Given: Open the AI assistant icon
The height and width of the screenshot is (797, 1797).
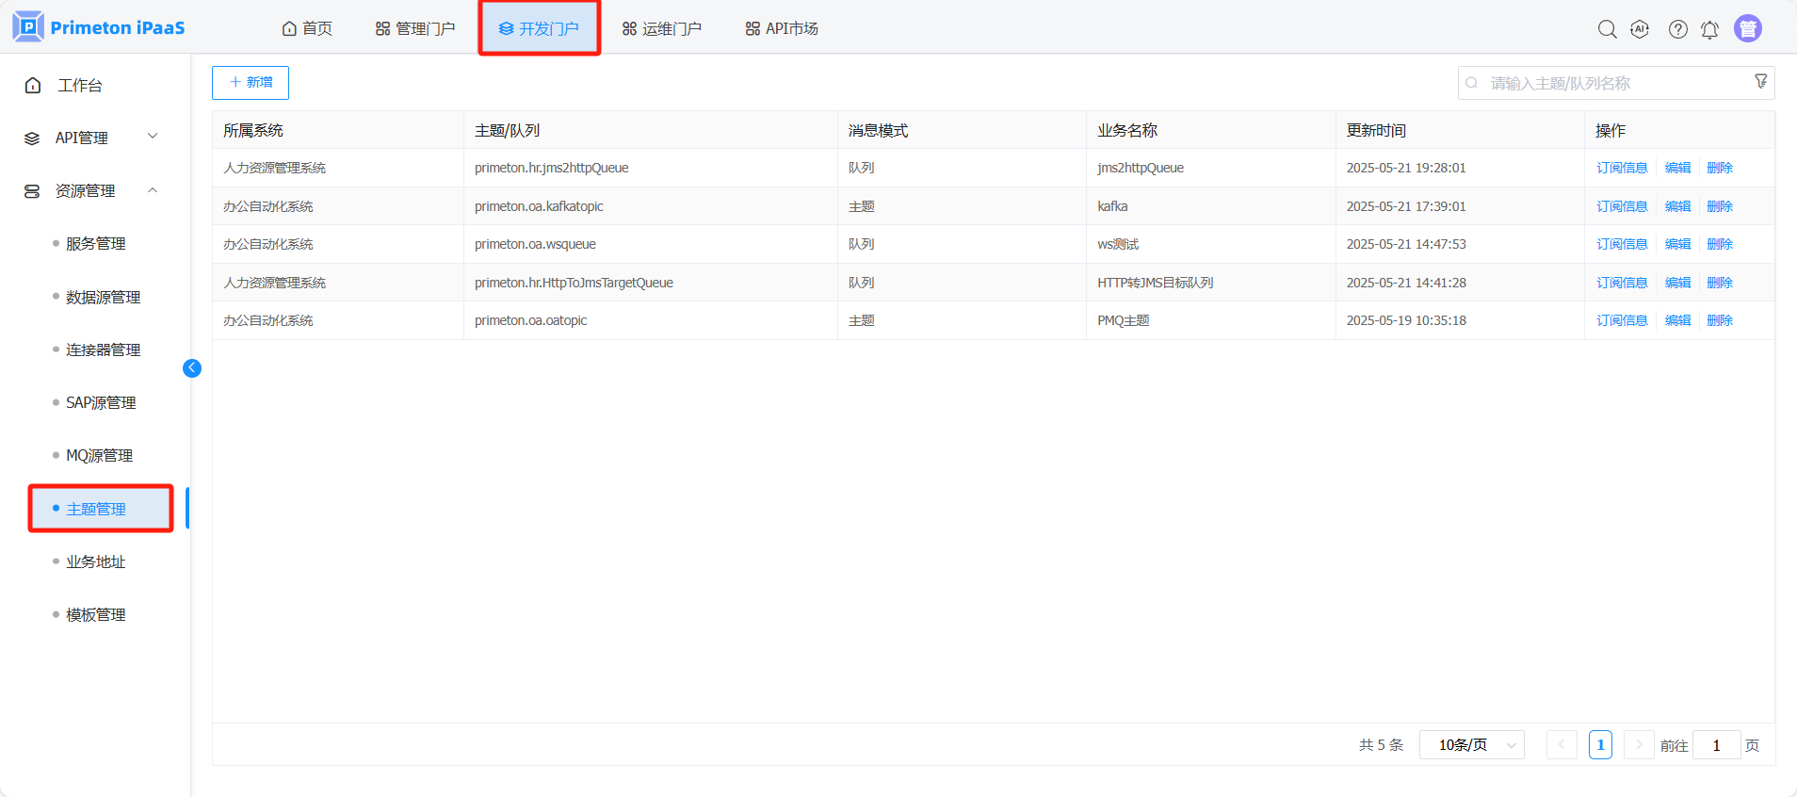Looking at the screenshot, I should coord(1640,29).
